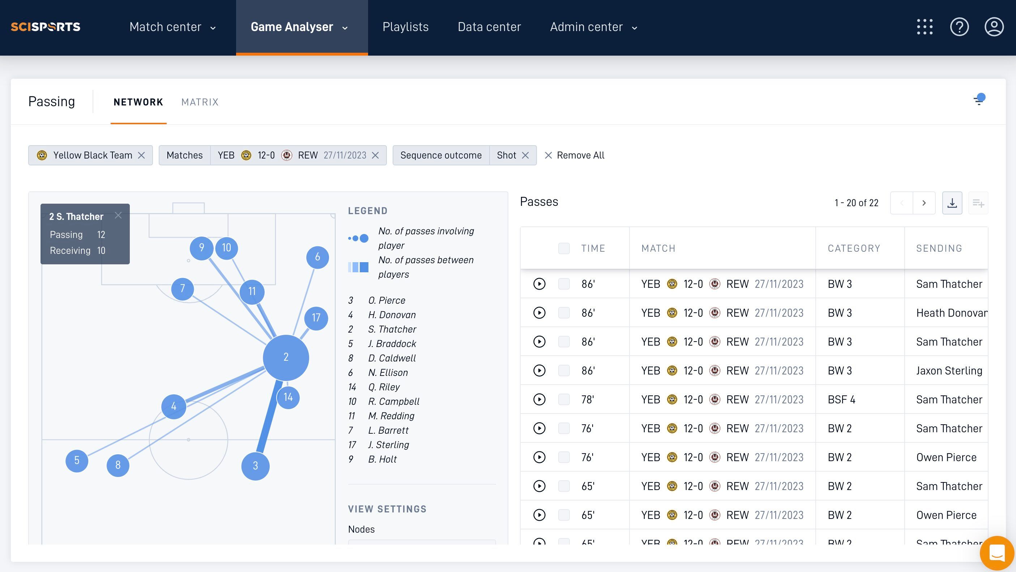Open the user account profile icon
Image resolution: width=1016 pixels, height=572 pixels.
994,27
